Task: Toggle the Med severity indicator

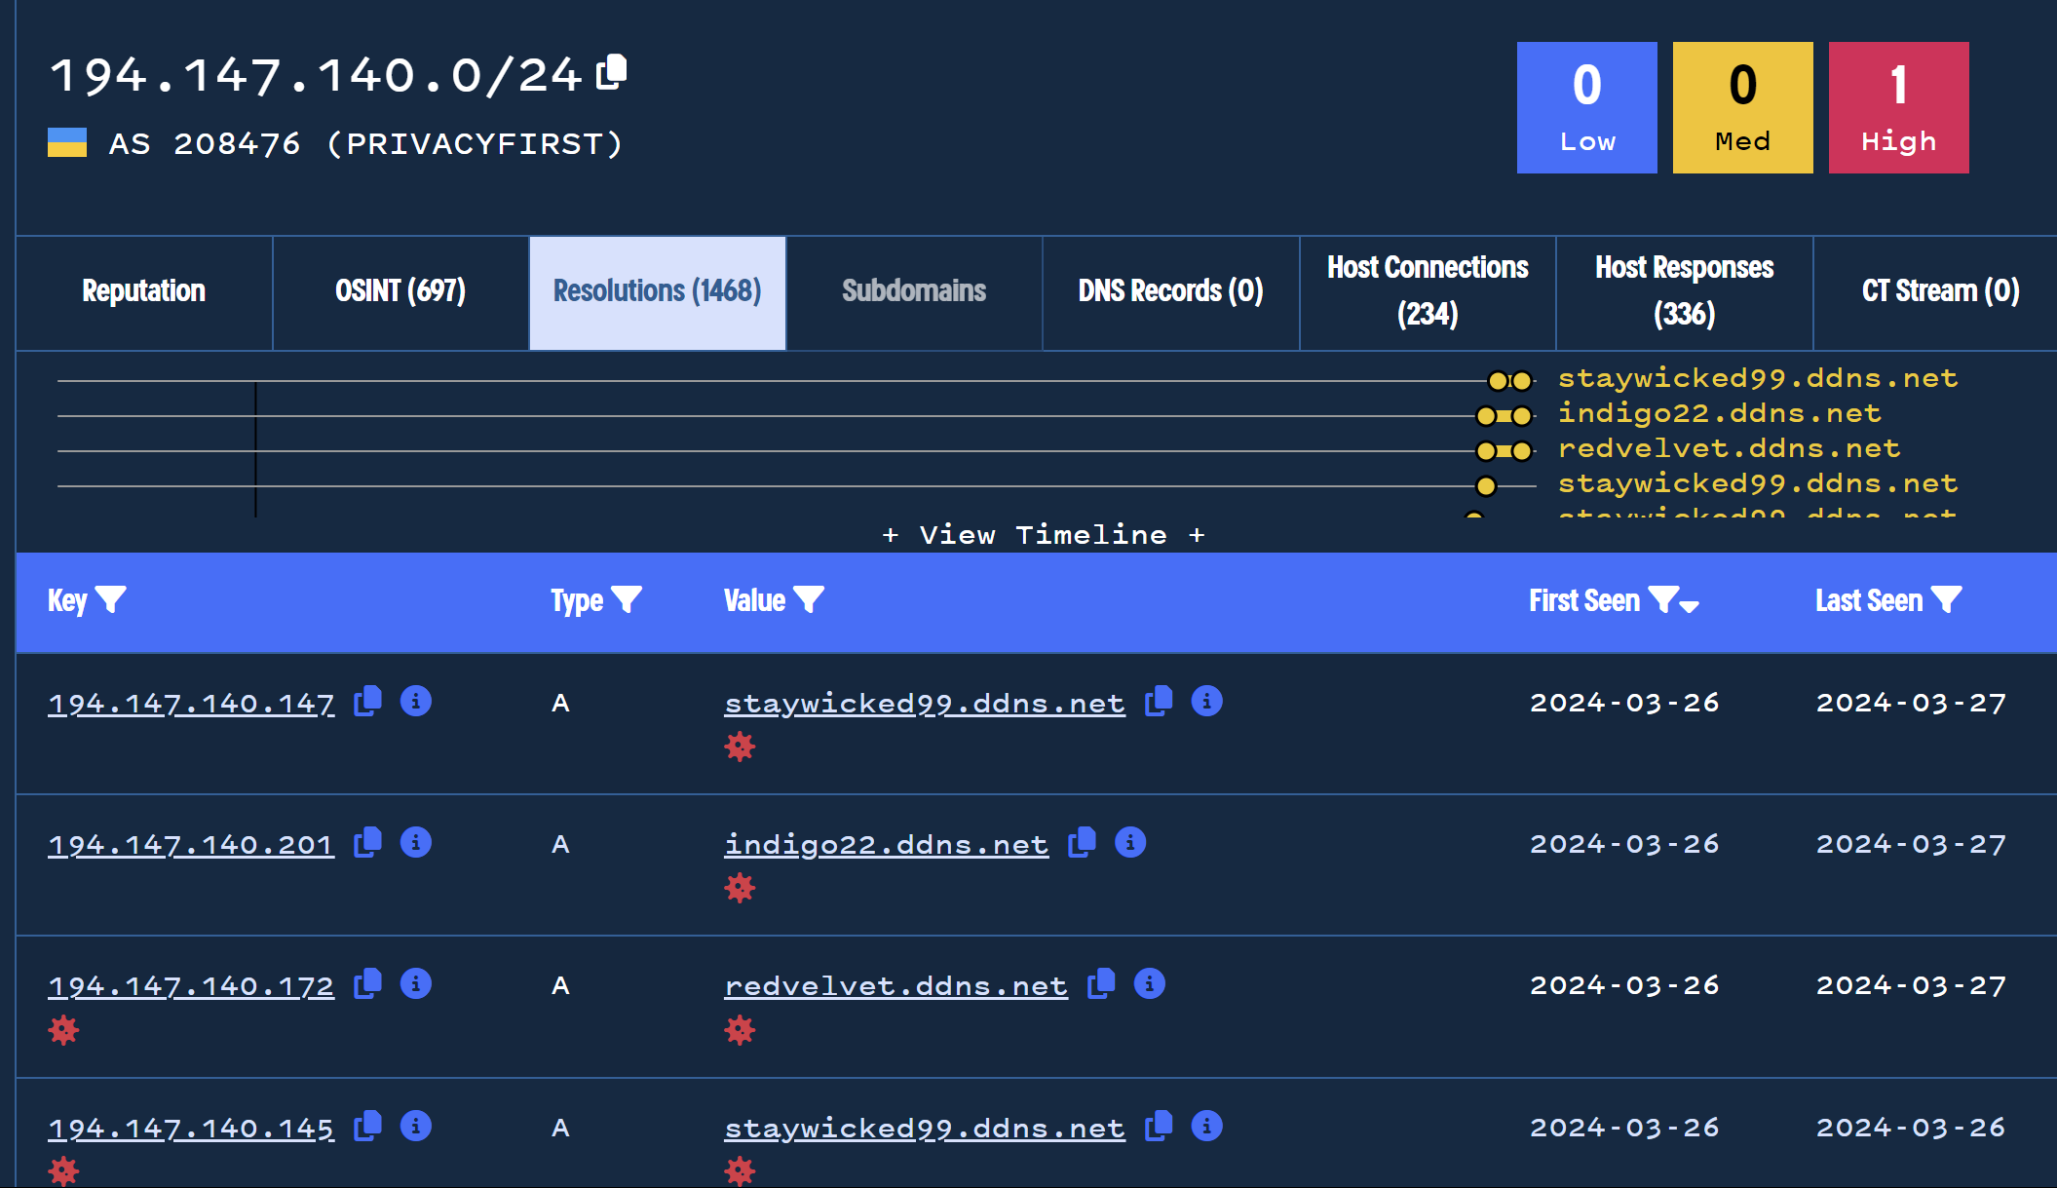Action: 1741,107
